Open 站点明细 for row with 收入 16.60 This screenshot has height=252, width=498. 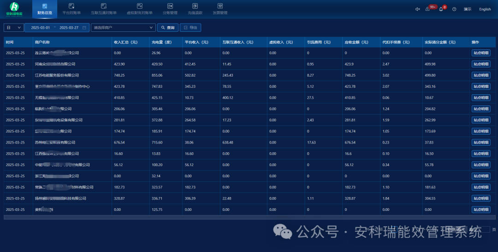(481, 154)
